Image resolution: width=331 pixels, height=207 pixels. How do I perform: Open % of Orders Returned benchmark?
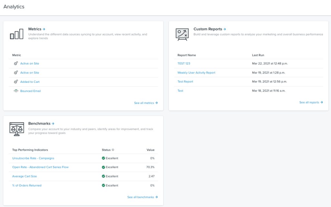(x=27, y=185)
